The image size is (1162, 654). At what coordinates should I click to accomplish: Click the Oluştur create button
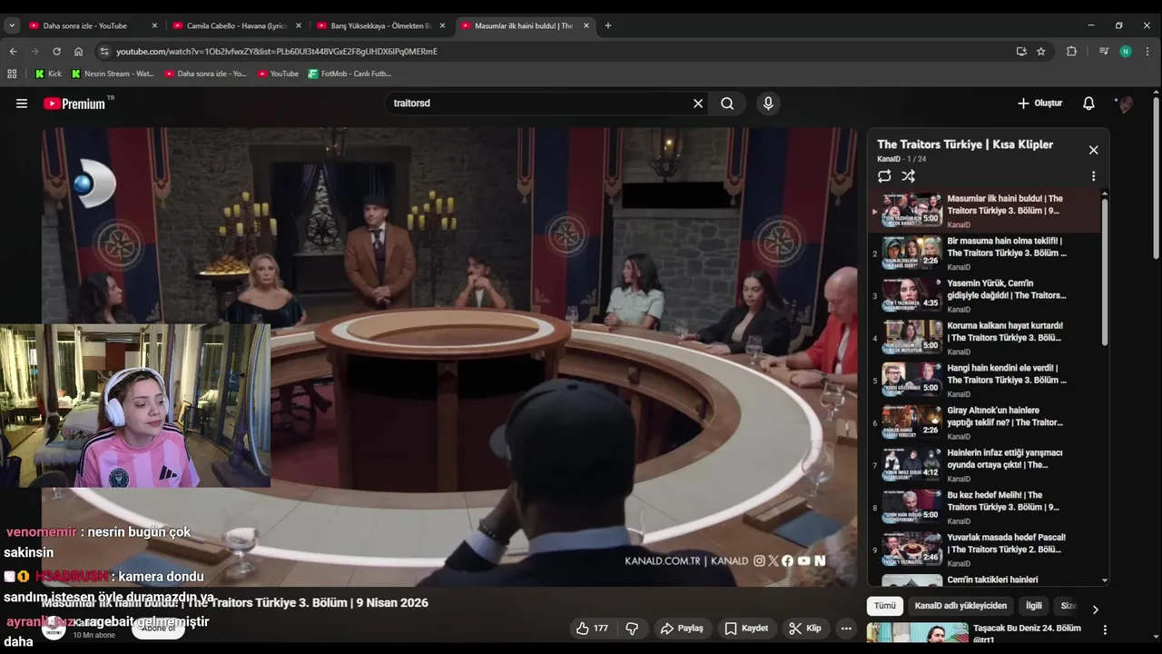click(x=1039, y=104)
